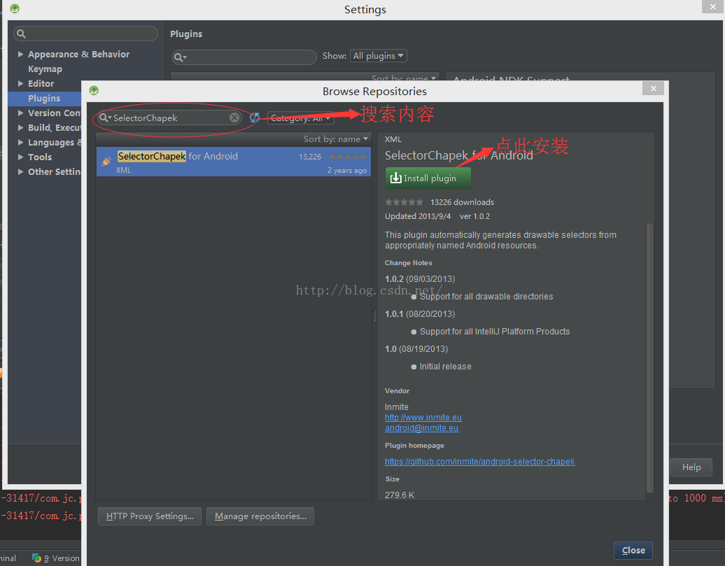Viewport: 725px width, 566px height.
Task: Select Keymap in settings tree
Action: click(x=45, y=69)
